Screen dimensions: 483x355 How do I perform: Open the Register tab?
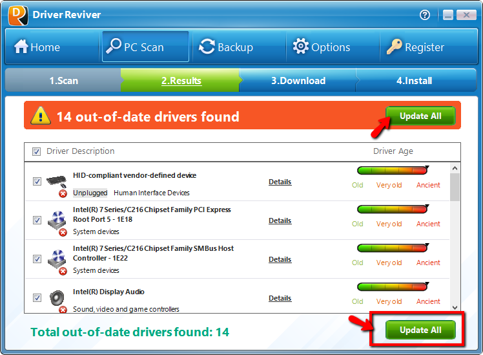coord(415,47)
